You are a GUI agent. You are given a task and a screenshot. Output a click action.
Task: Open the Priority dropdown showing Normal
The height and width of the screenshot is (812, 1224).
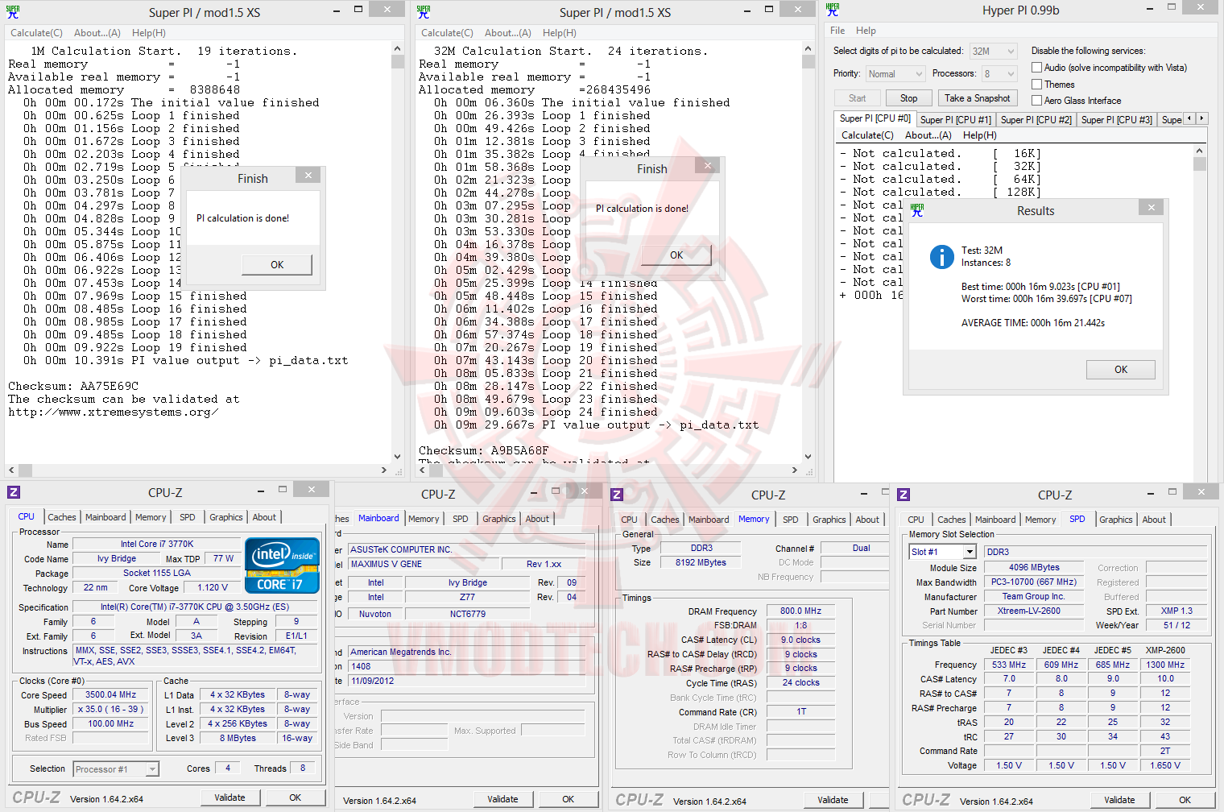(x=895, y=73)
